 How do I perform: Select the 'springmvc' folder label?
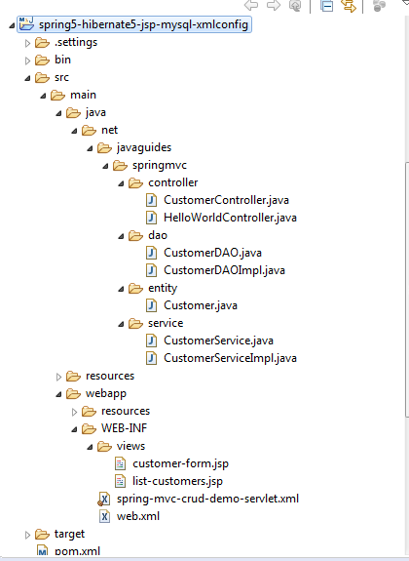(160, 165)
